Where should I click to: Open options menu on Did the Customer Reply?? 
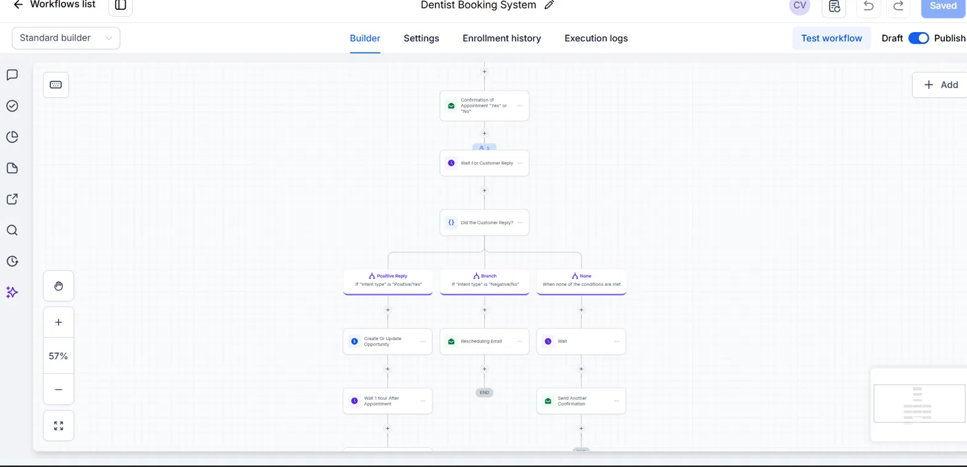point(520,222)
